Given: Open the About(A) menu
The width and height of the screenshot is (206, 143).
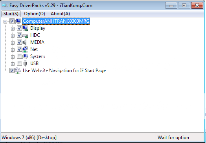Looking at the screenshot, I should (x=60, y=14).
